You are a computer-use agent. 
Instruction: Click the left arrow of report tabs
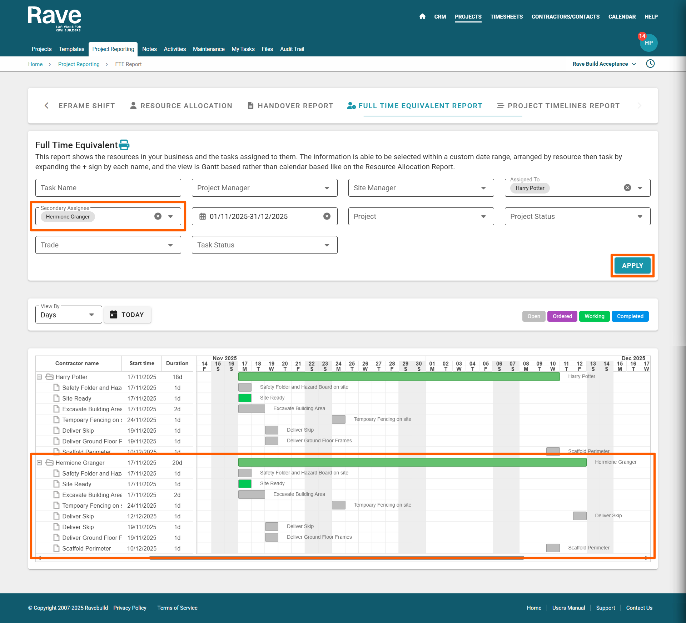pyautogui.click(x=46, y=106)
